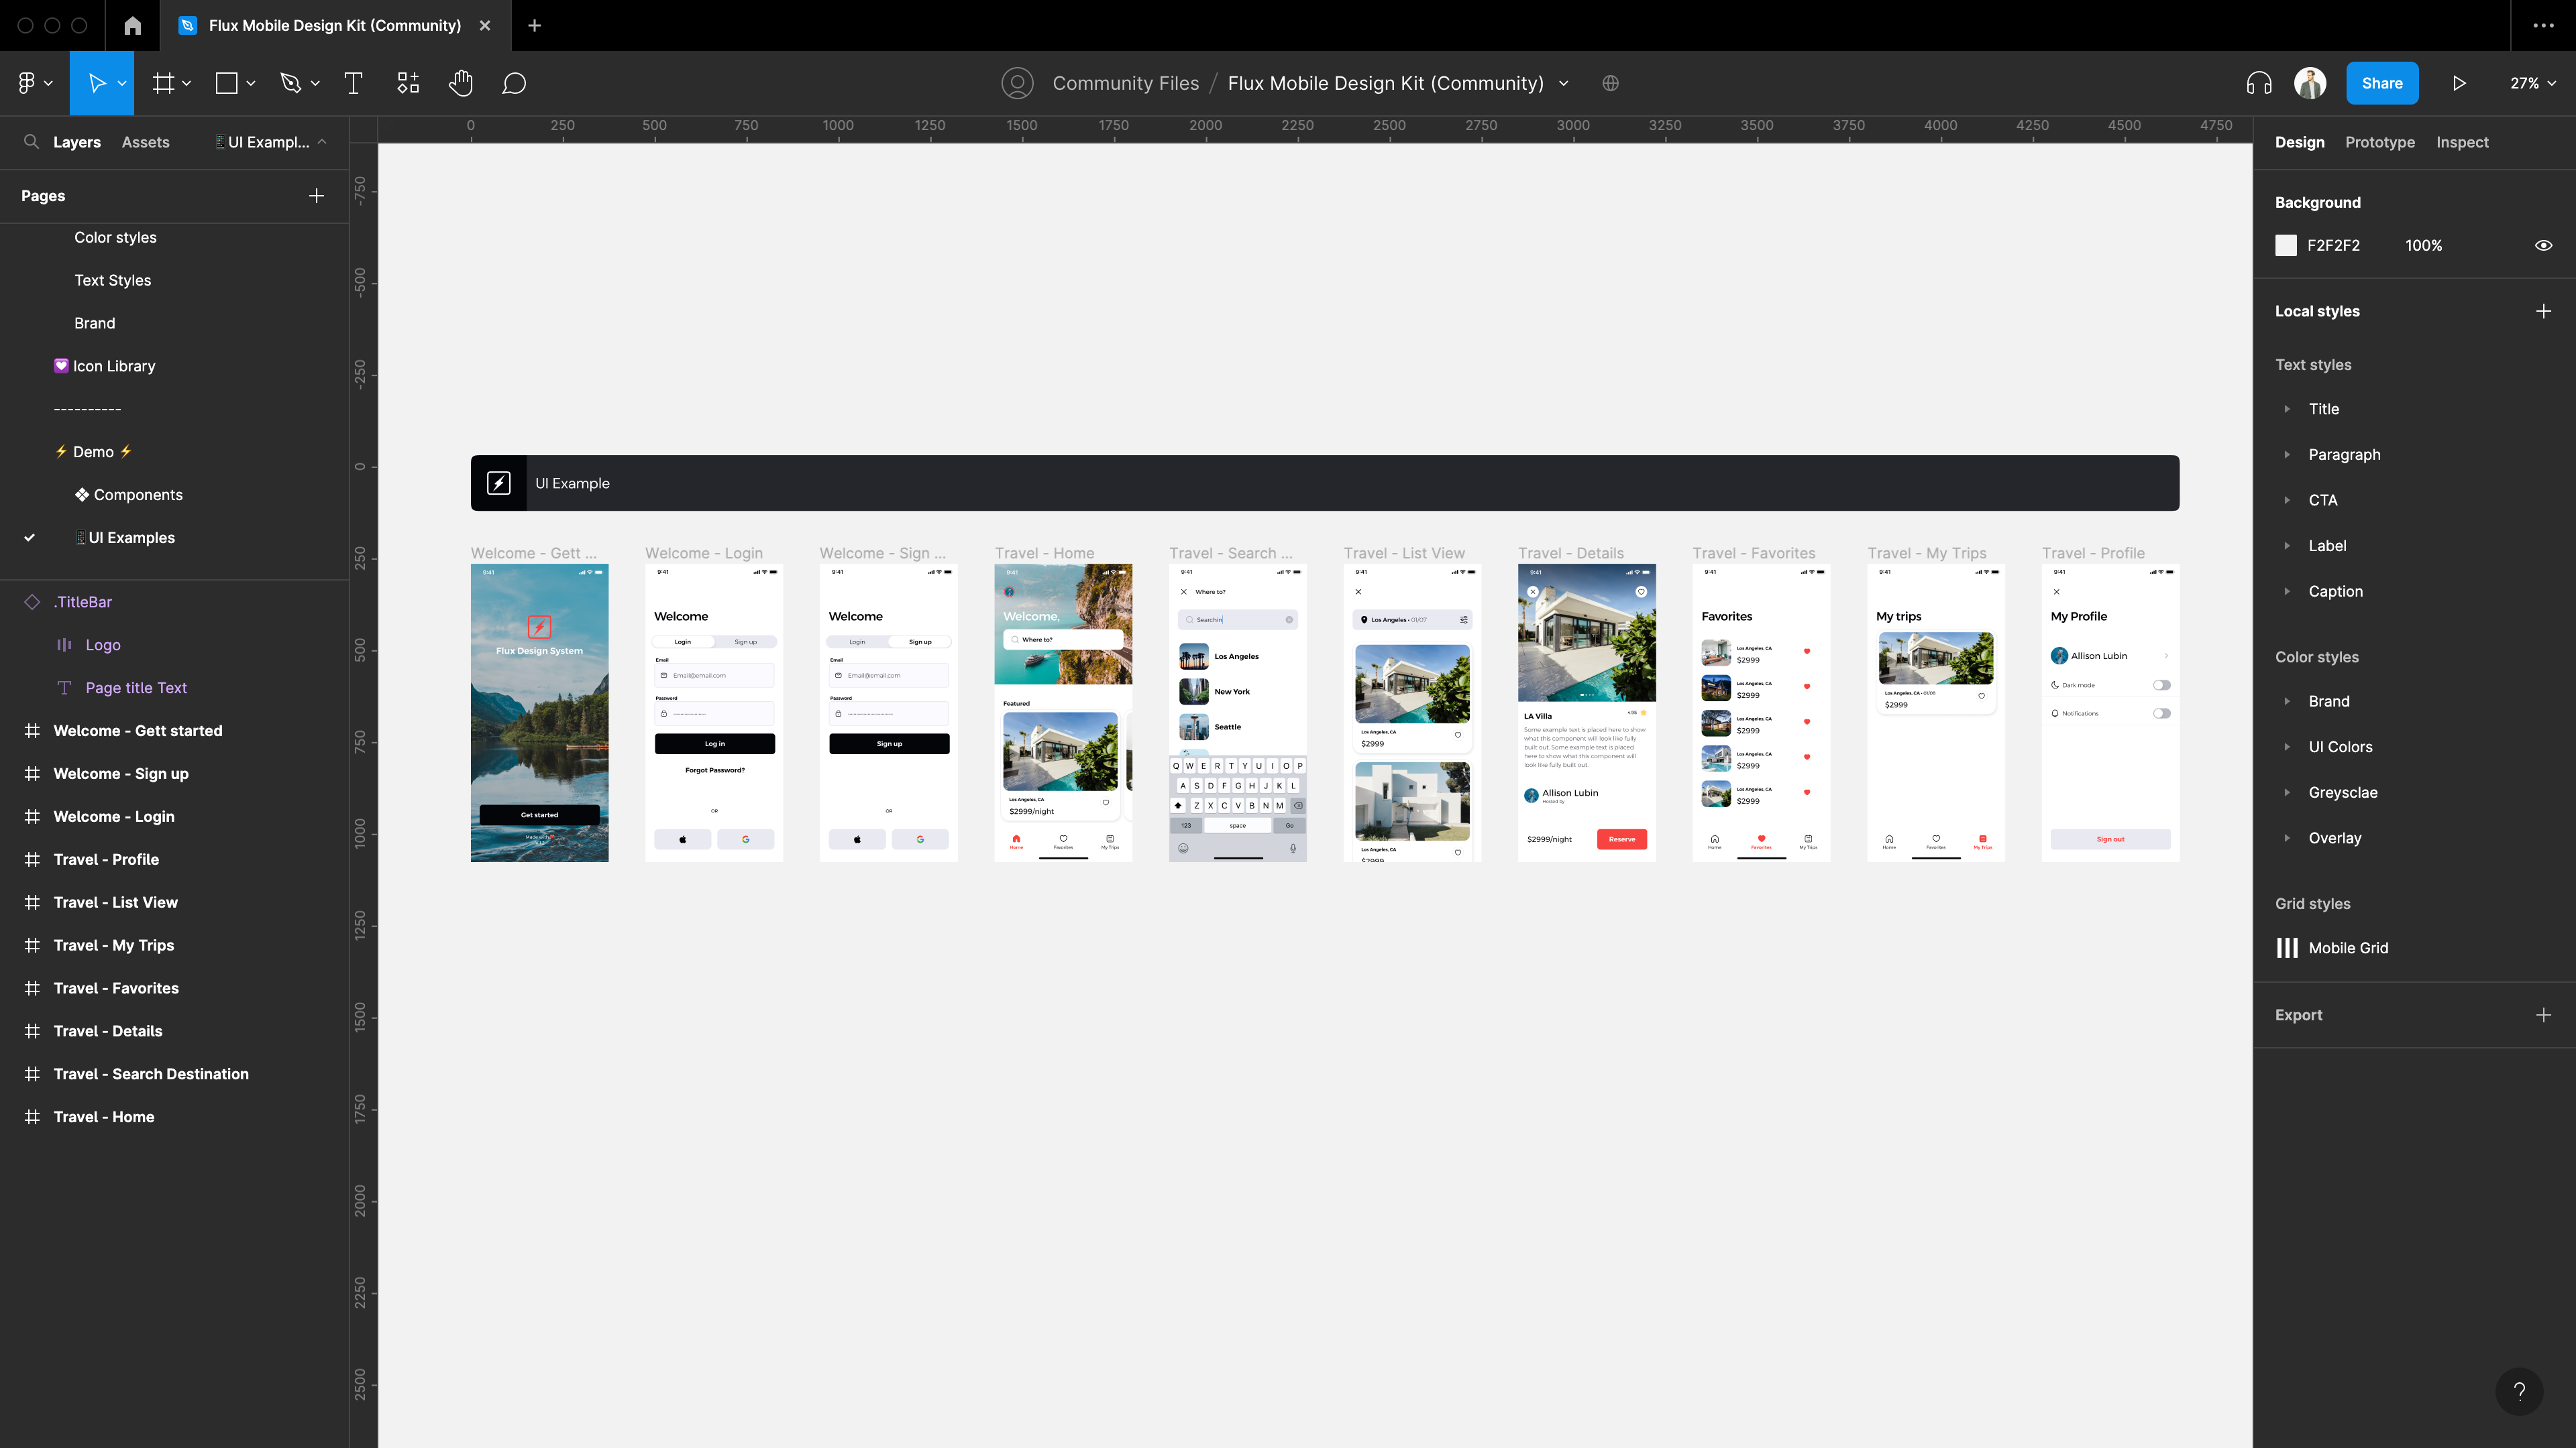This screenshot has width=2576, height=1448.
Task: Click the Present play button
Action: pyautogui.click(x=2459, y=83)
